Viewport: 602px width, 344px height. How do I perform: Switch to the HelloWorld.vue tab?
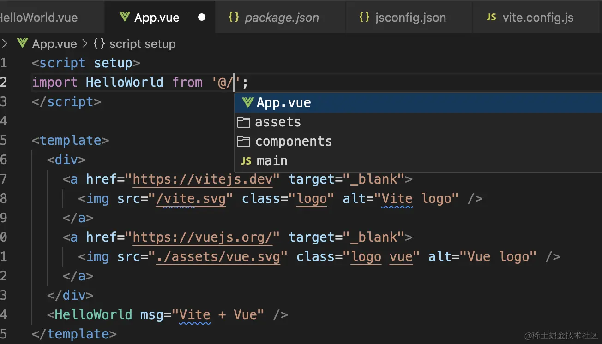pos(39,18)
